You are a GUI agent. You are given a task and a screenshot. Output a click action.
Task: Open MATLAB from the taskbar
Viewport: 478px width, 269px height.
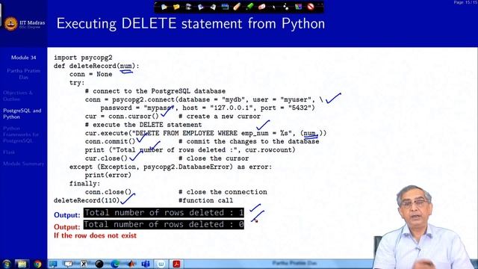click(x=131, y=264)
